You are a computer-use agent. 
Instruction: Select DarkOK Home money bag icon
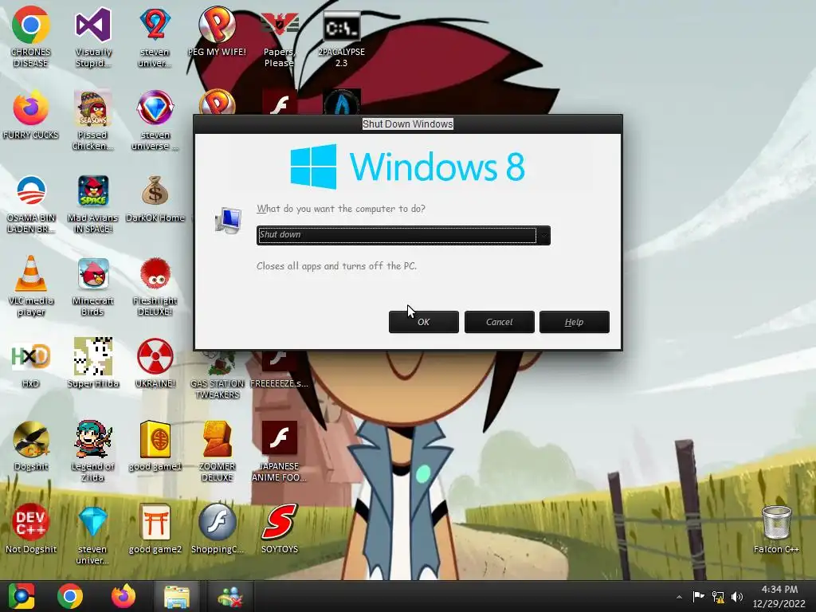[x=155, y=198]
